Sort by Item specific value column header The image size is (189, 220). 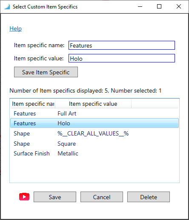coord(93,104)
